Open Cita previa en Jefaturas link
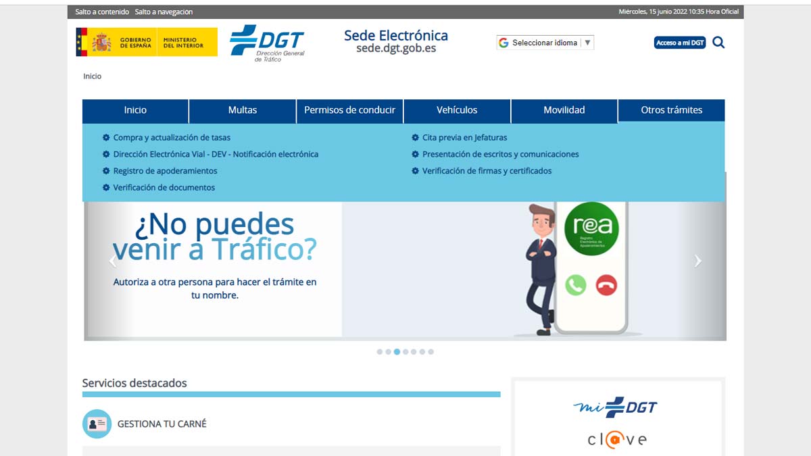The image size is (811, 456). [x=464, y=138]
